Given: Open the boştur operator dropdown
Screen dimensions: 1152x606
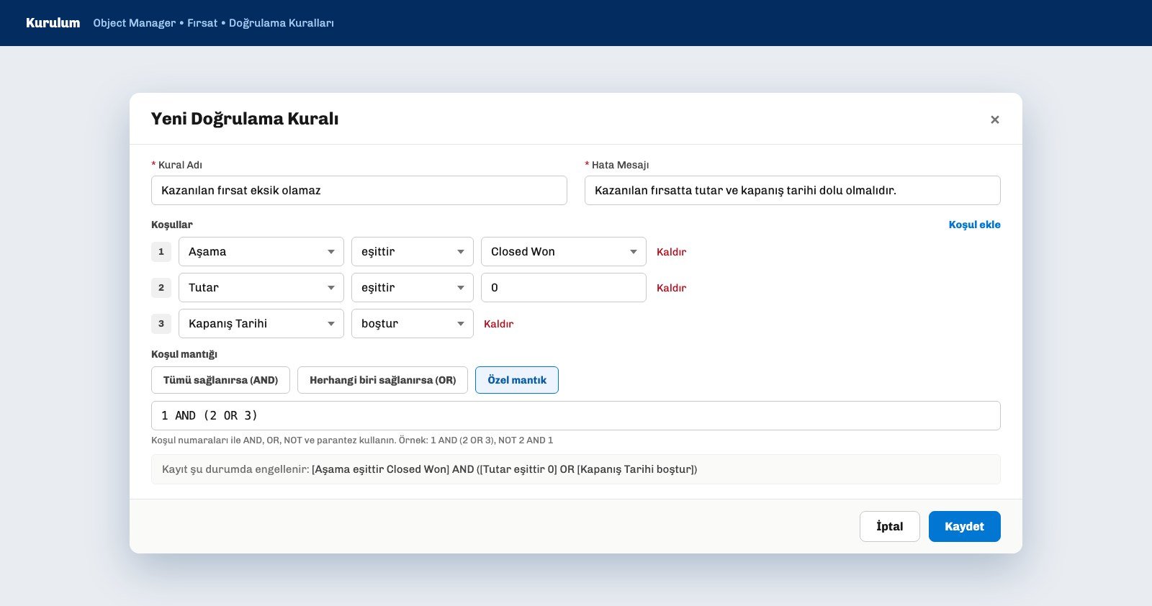Looking at the screenshot, I should click(413, 324).
